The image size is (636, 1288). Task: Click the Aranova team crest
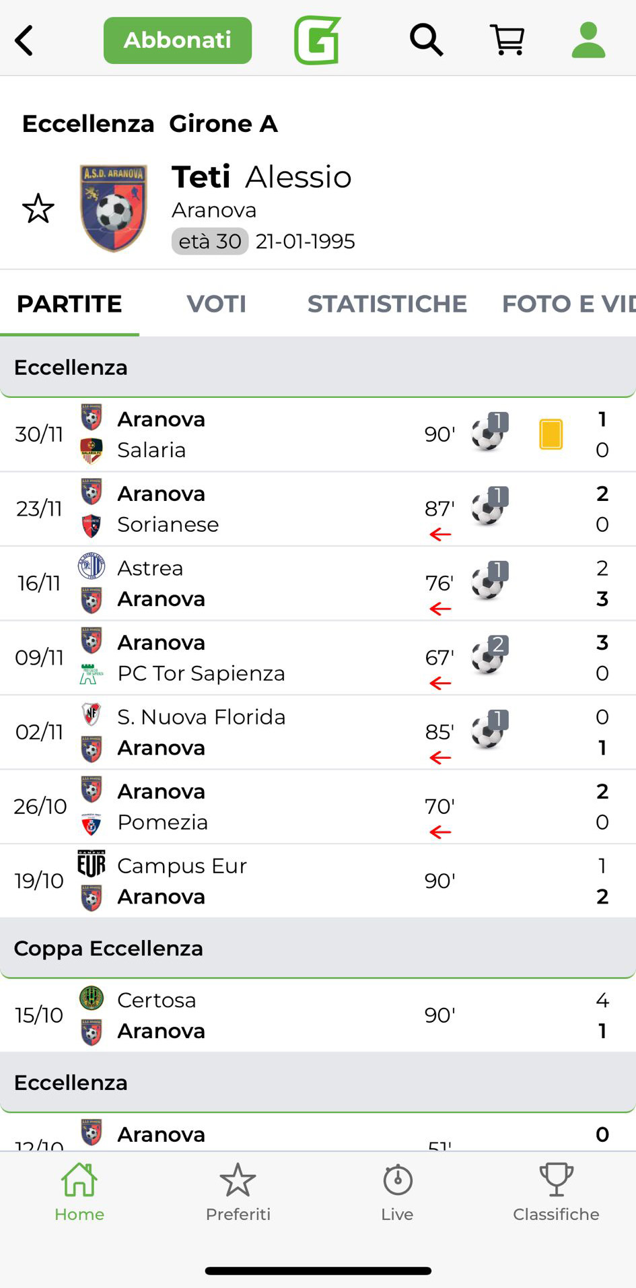113,209
